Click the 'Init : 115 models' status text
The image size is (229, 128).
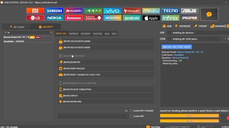[x=9, y=127]
